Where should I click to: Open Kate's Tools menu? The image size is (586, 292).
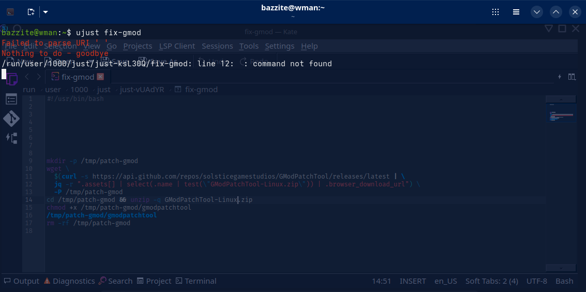(x=249, y=46)
